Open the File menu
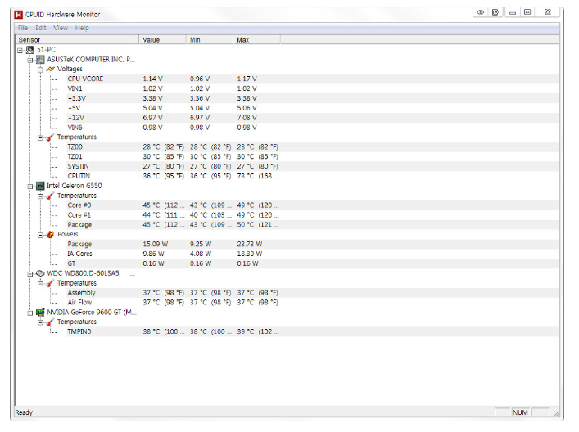 tap(23, 28)
